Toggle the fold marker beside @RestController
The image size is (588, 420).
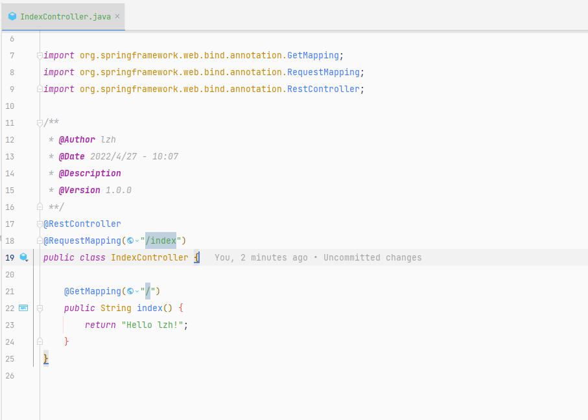tap(40, 224)
